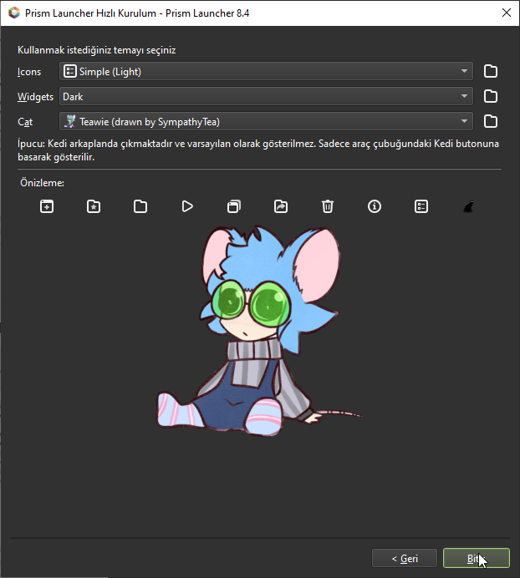Click the copy instance icon in preview
The height and width of the screenshot is (578, 520).
234,206
